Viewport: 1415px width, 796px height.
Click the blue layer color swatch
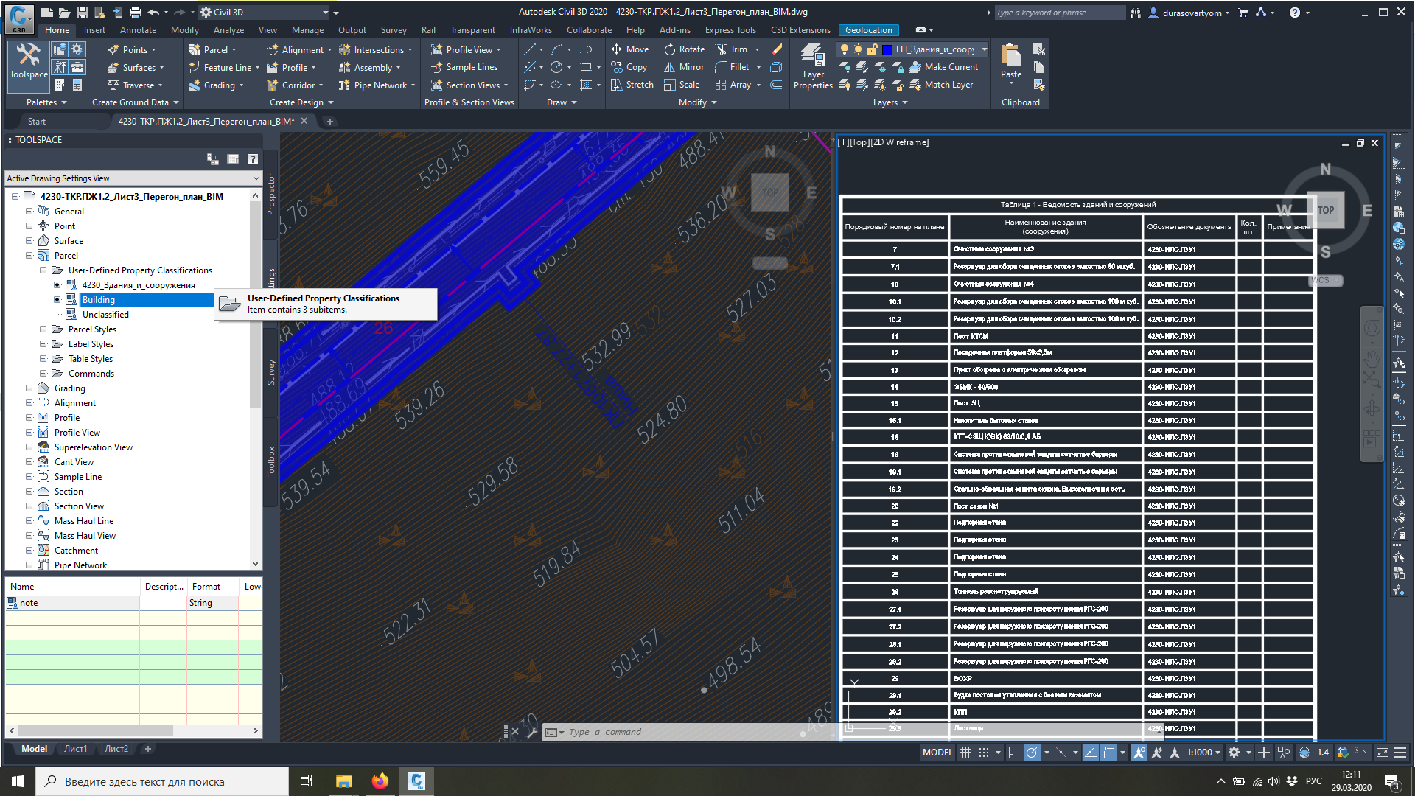[887, 49]
